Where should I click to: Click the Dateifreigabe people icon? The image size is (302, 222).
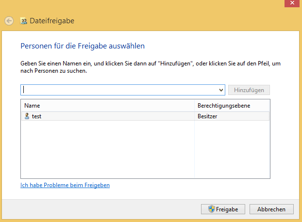point(23,21)
